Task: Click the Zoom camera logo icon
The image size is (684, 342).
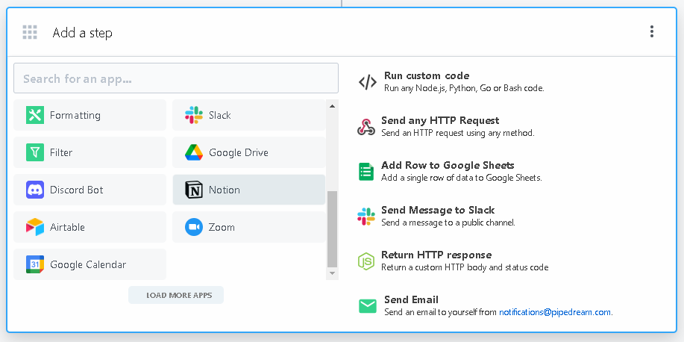Action: tap(194, 227)
